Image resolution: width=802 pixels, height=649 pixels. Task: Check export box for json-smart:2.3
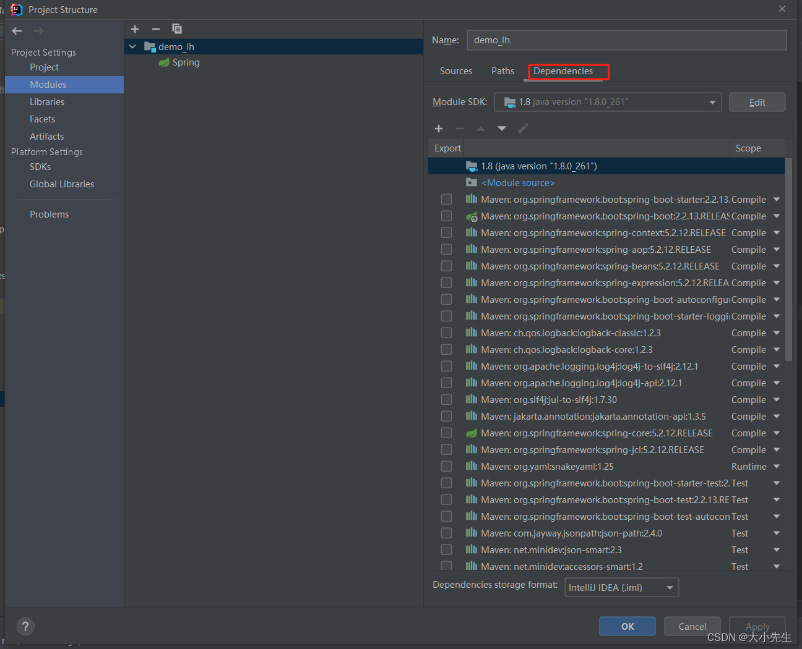[446, 549]
